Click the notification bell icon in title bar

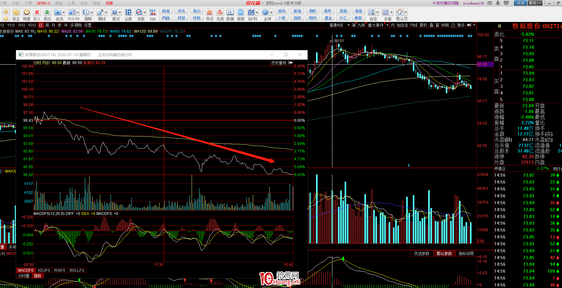point(498,3)
